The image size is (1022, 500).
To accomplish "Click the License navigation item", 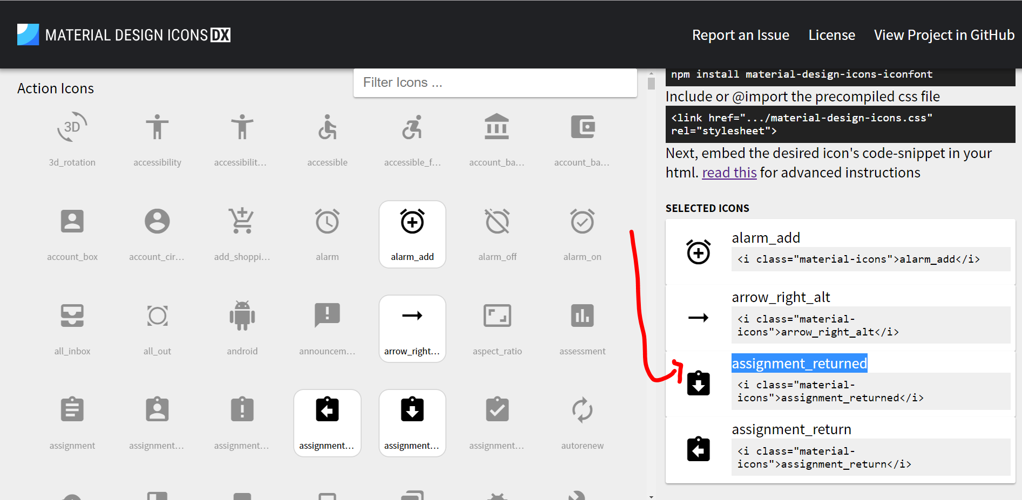I will click(831, 35).
